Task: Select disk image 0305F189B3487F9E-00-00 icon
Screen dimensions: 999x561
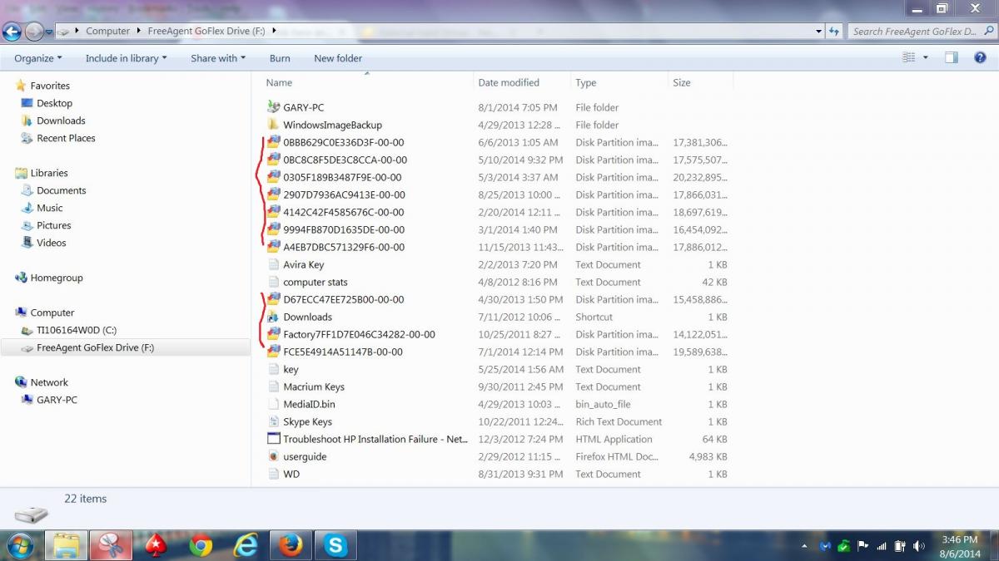Action: click(x=274, y=177)
